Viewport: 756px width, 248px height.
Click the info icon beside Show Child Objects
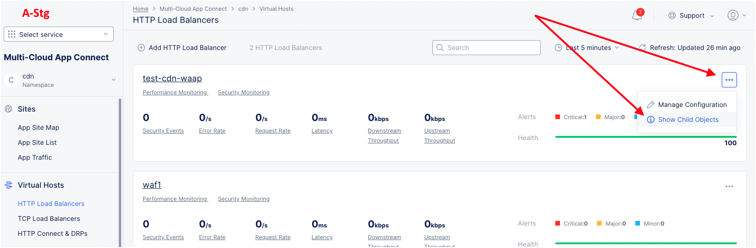pos(650,120)
